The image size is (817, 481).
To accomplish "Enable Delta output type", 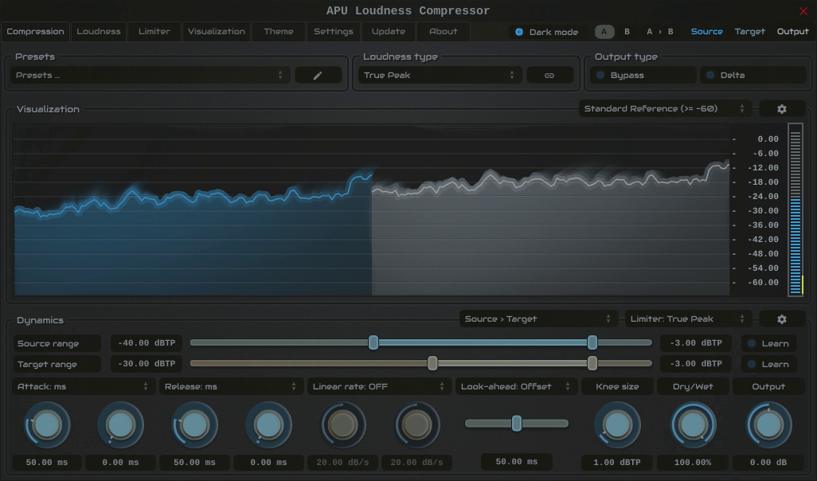I will (753, 75).
